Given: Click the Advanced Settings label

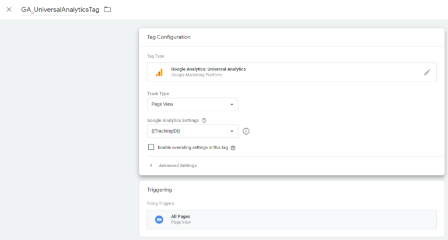Looking at the screenshot, I should [178, 165].
